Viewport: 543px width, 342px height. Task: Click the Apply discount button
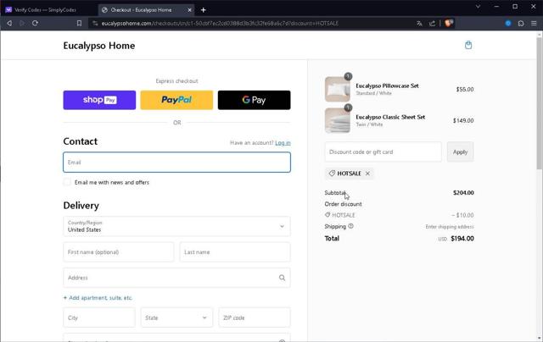[x=460, y=152]
